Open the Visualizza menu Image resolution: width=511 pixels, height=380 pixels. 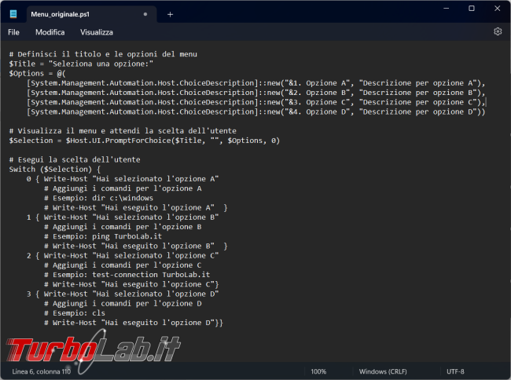pos(97,32)
